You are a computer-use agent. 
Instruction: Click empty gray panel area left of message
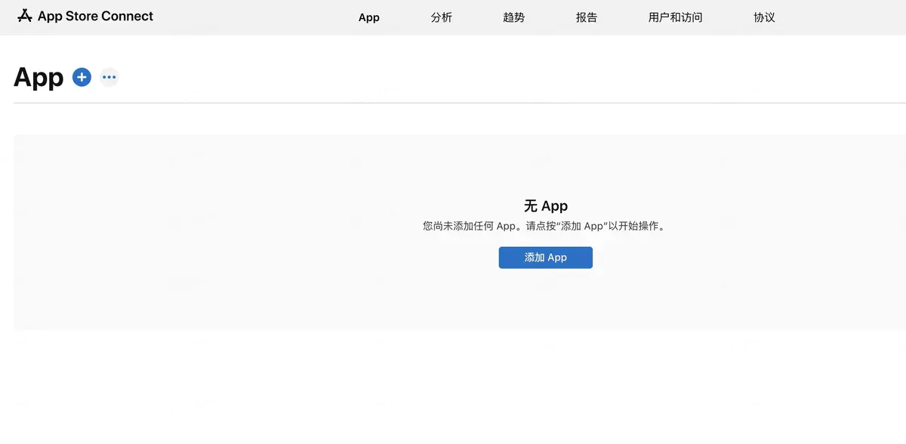click(x=189, y=232)
